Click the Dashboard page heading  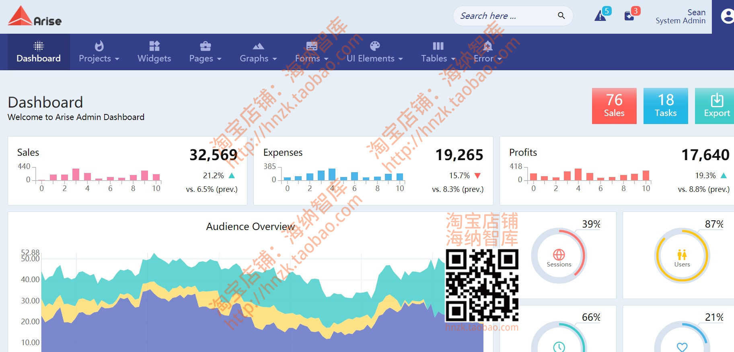pos(45,102)
